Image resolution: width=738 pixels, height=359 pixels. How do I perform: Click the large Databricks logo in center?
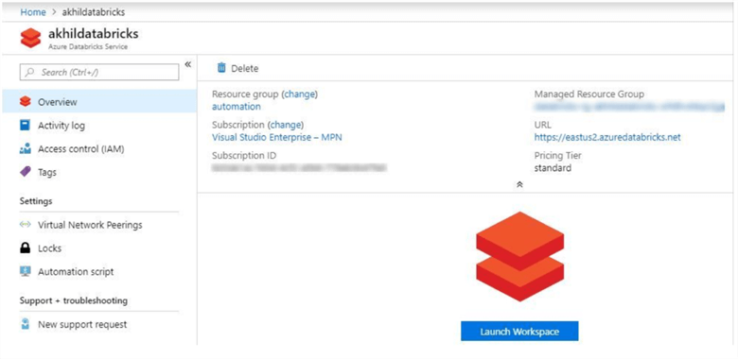pyautogui.click(x=519, y=256)
